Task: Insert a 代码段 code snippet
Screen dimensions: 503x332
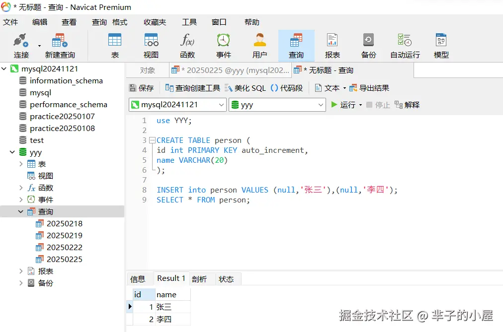Action: (286, 88)
